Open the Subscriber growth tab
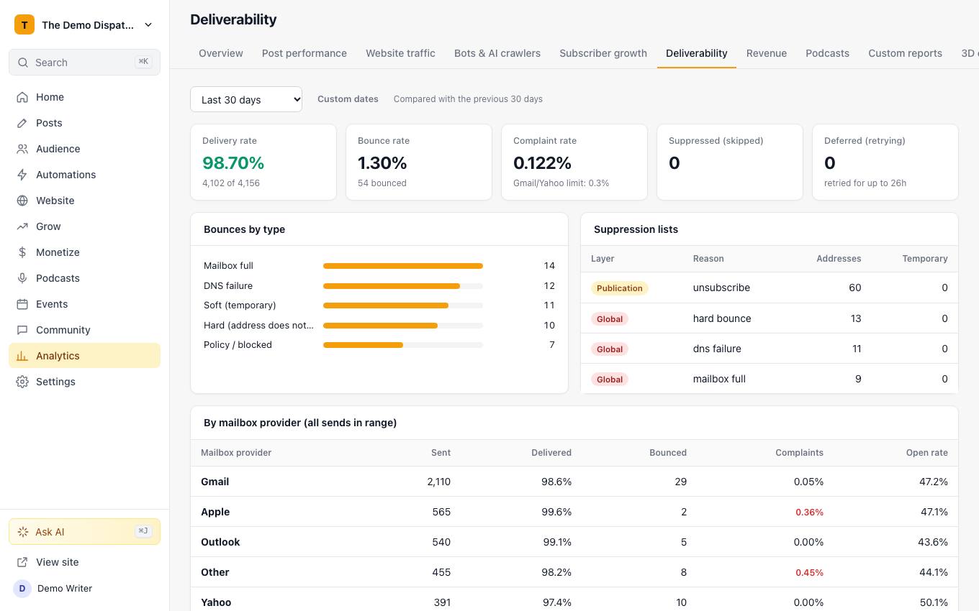Viewport: 979px width, 611px height. pyautogui.click(x=603, y=53)
